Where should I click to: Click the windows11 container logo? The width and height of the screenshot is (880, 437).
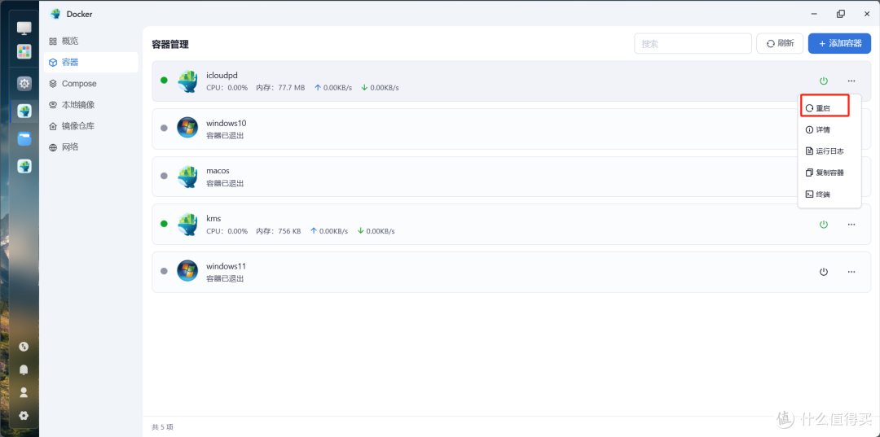(187, 271)
